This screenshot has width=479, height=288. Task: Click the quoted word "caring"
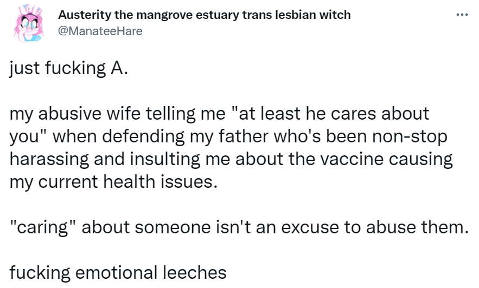point(42,227)
